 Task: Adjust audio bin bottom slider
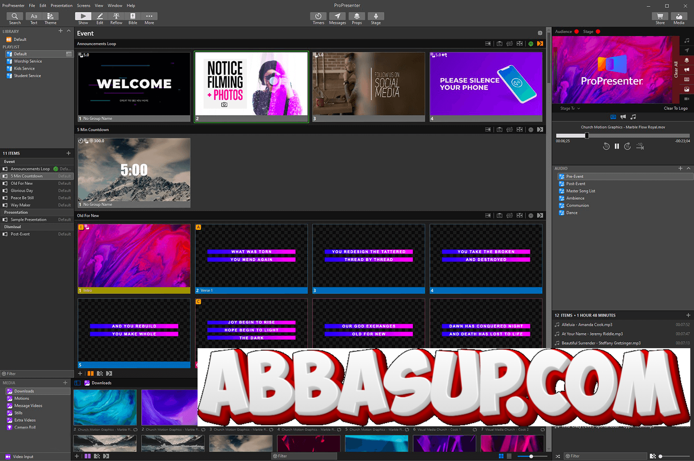click(x=661, y=456)
